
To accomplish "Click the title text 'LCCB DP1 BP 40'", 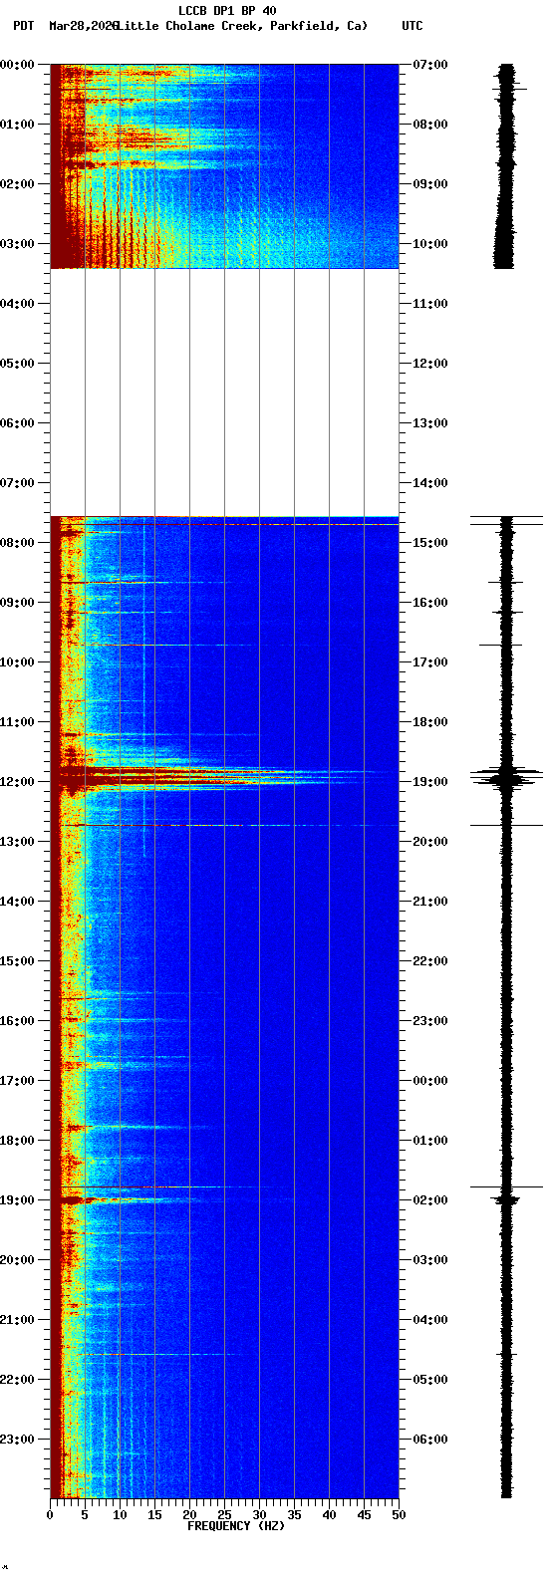I will [x=227, y=11].
